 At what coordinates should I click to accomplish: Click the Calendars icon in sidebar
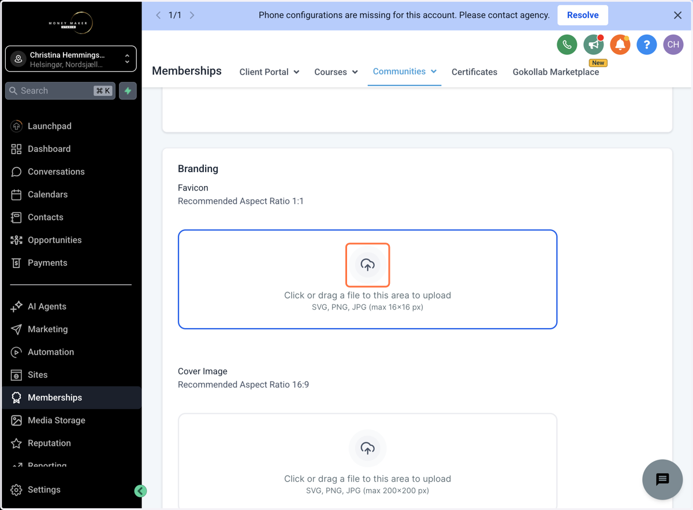click(x=16, y=195)
